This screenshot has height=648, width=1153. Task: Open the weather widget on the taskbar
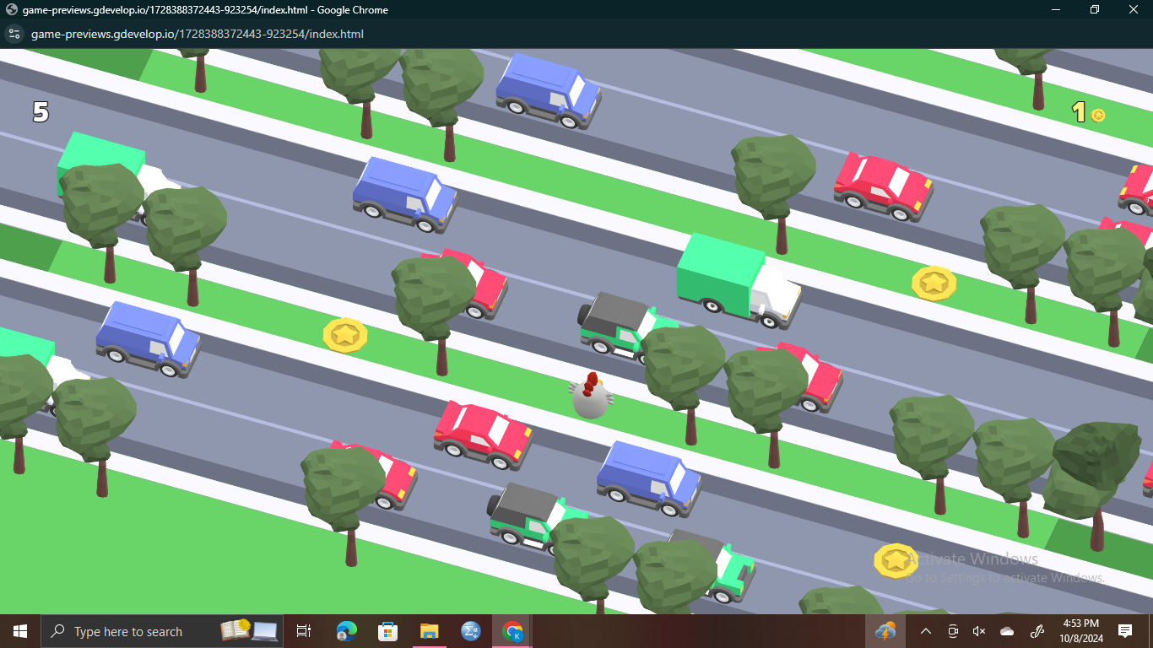885,631
